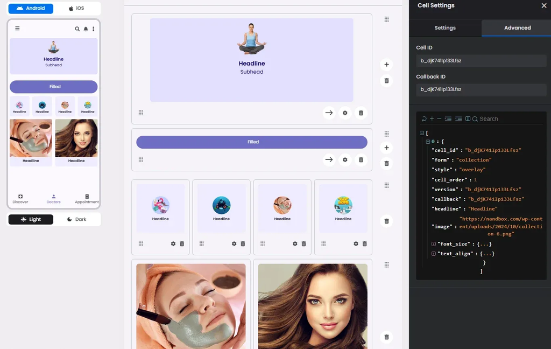551x349 pixels.
Task: Enable Dark theme preview
Action: (76, 219)
